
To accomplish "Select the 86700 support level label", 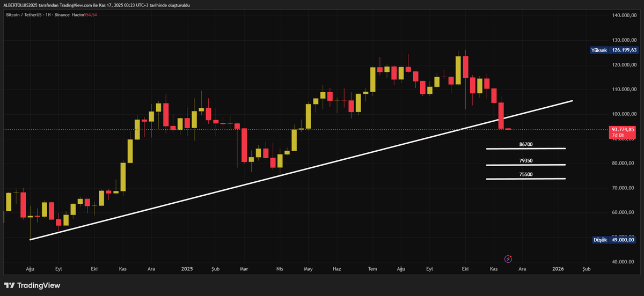I will point(526,145).
